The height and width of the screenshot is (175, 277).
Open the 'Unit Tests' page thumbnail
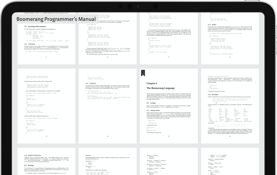108,161
